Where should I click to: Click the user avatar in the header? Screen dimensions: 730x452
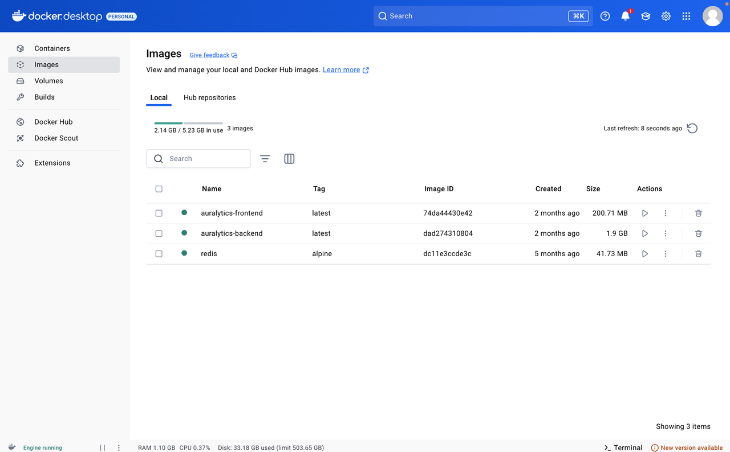[712, 16]
